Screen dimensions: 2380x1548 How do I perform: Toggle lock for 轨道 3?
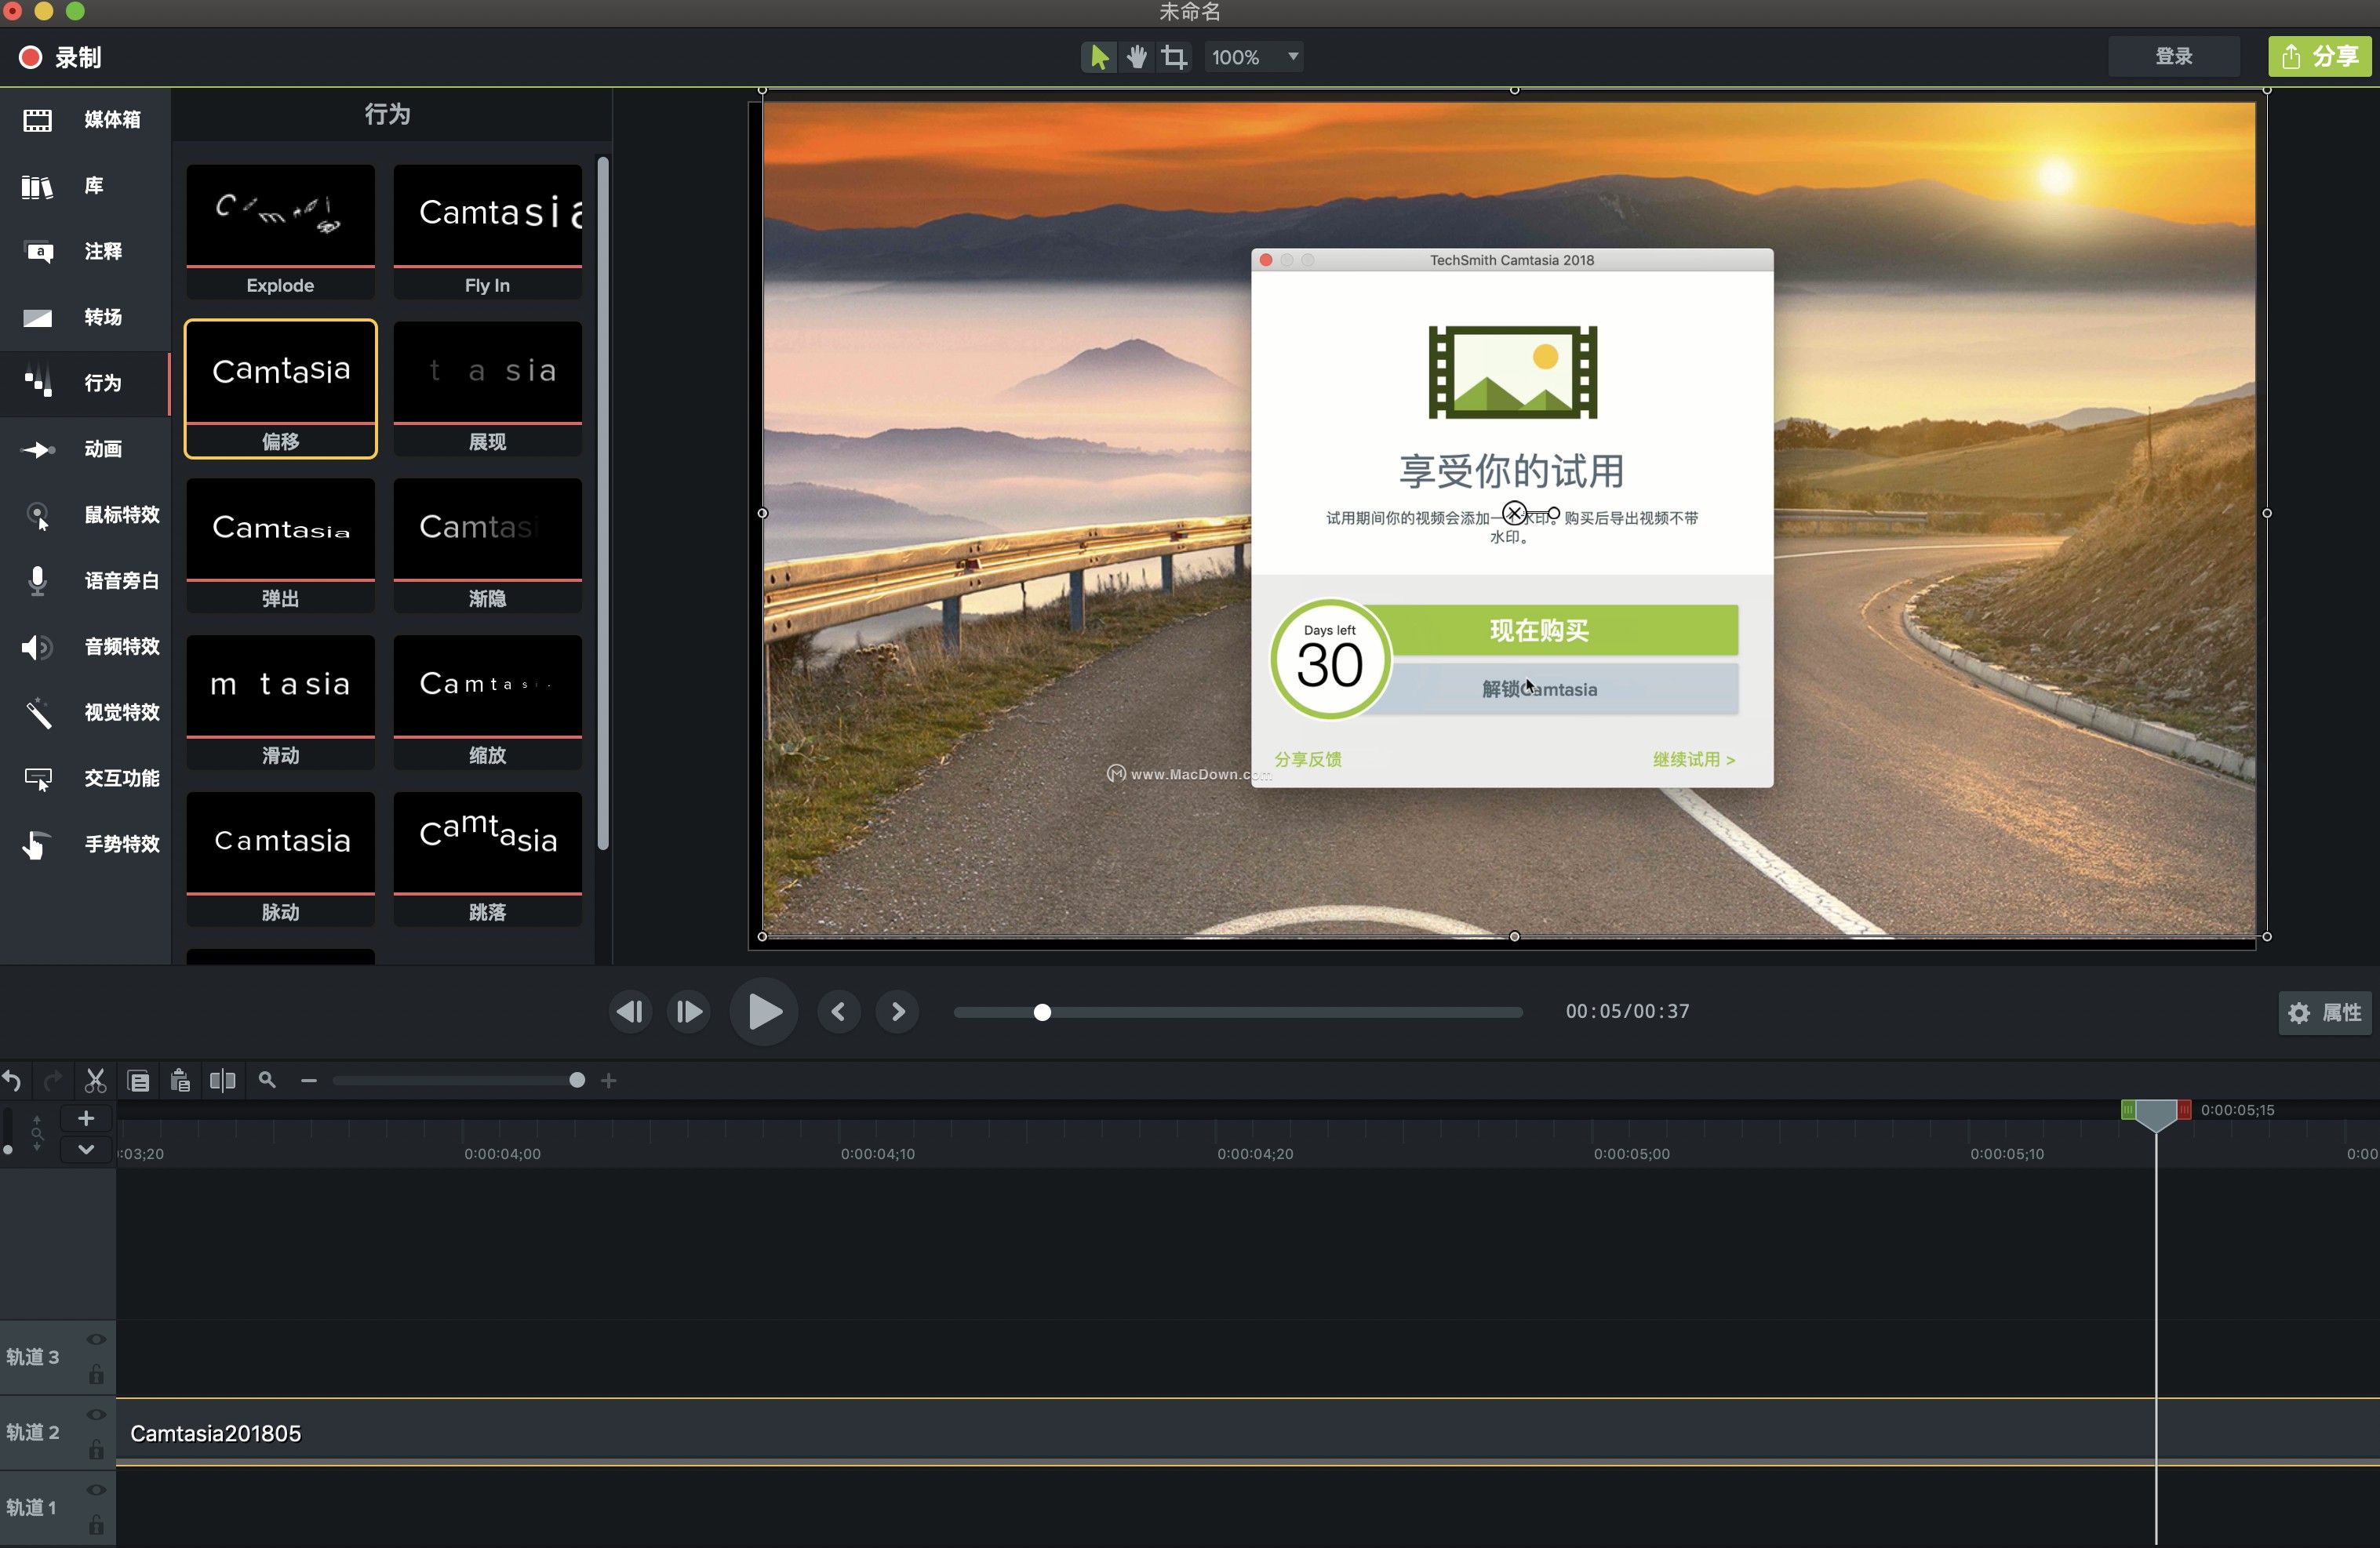(96, 1373)
